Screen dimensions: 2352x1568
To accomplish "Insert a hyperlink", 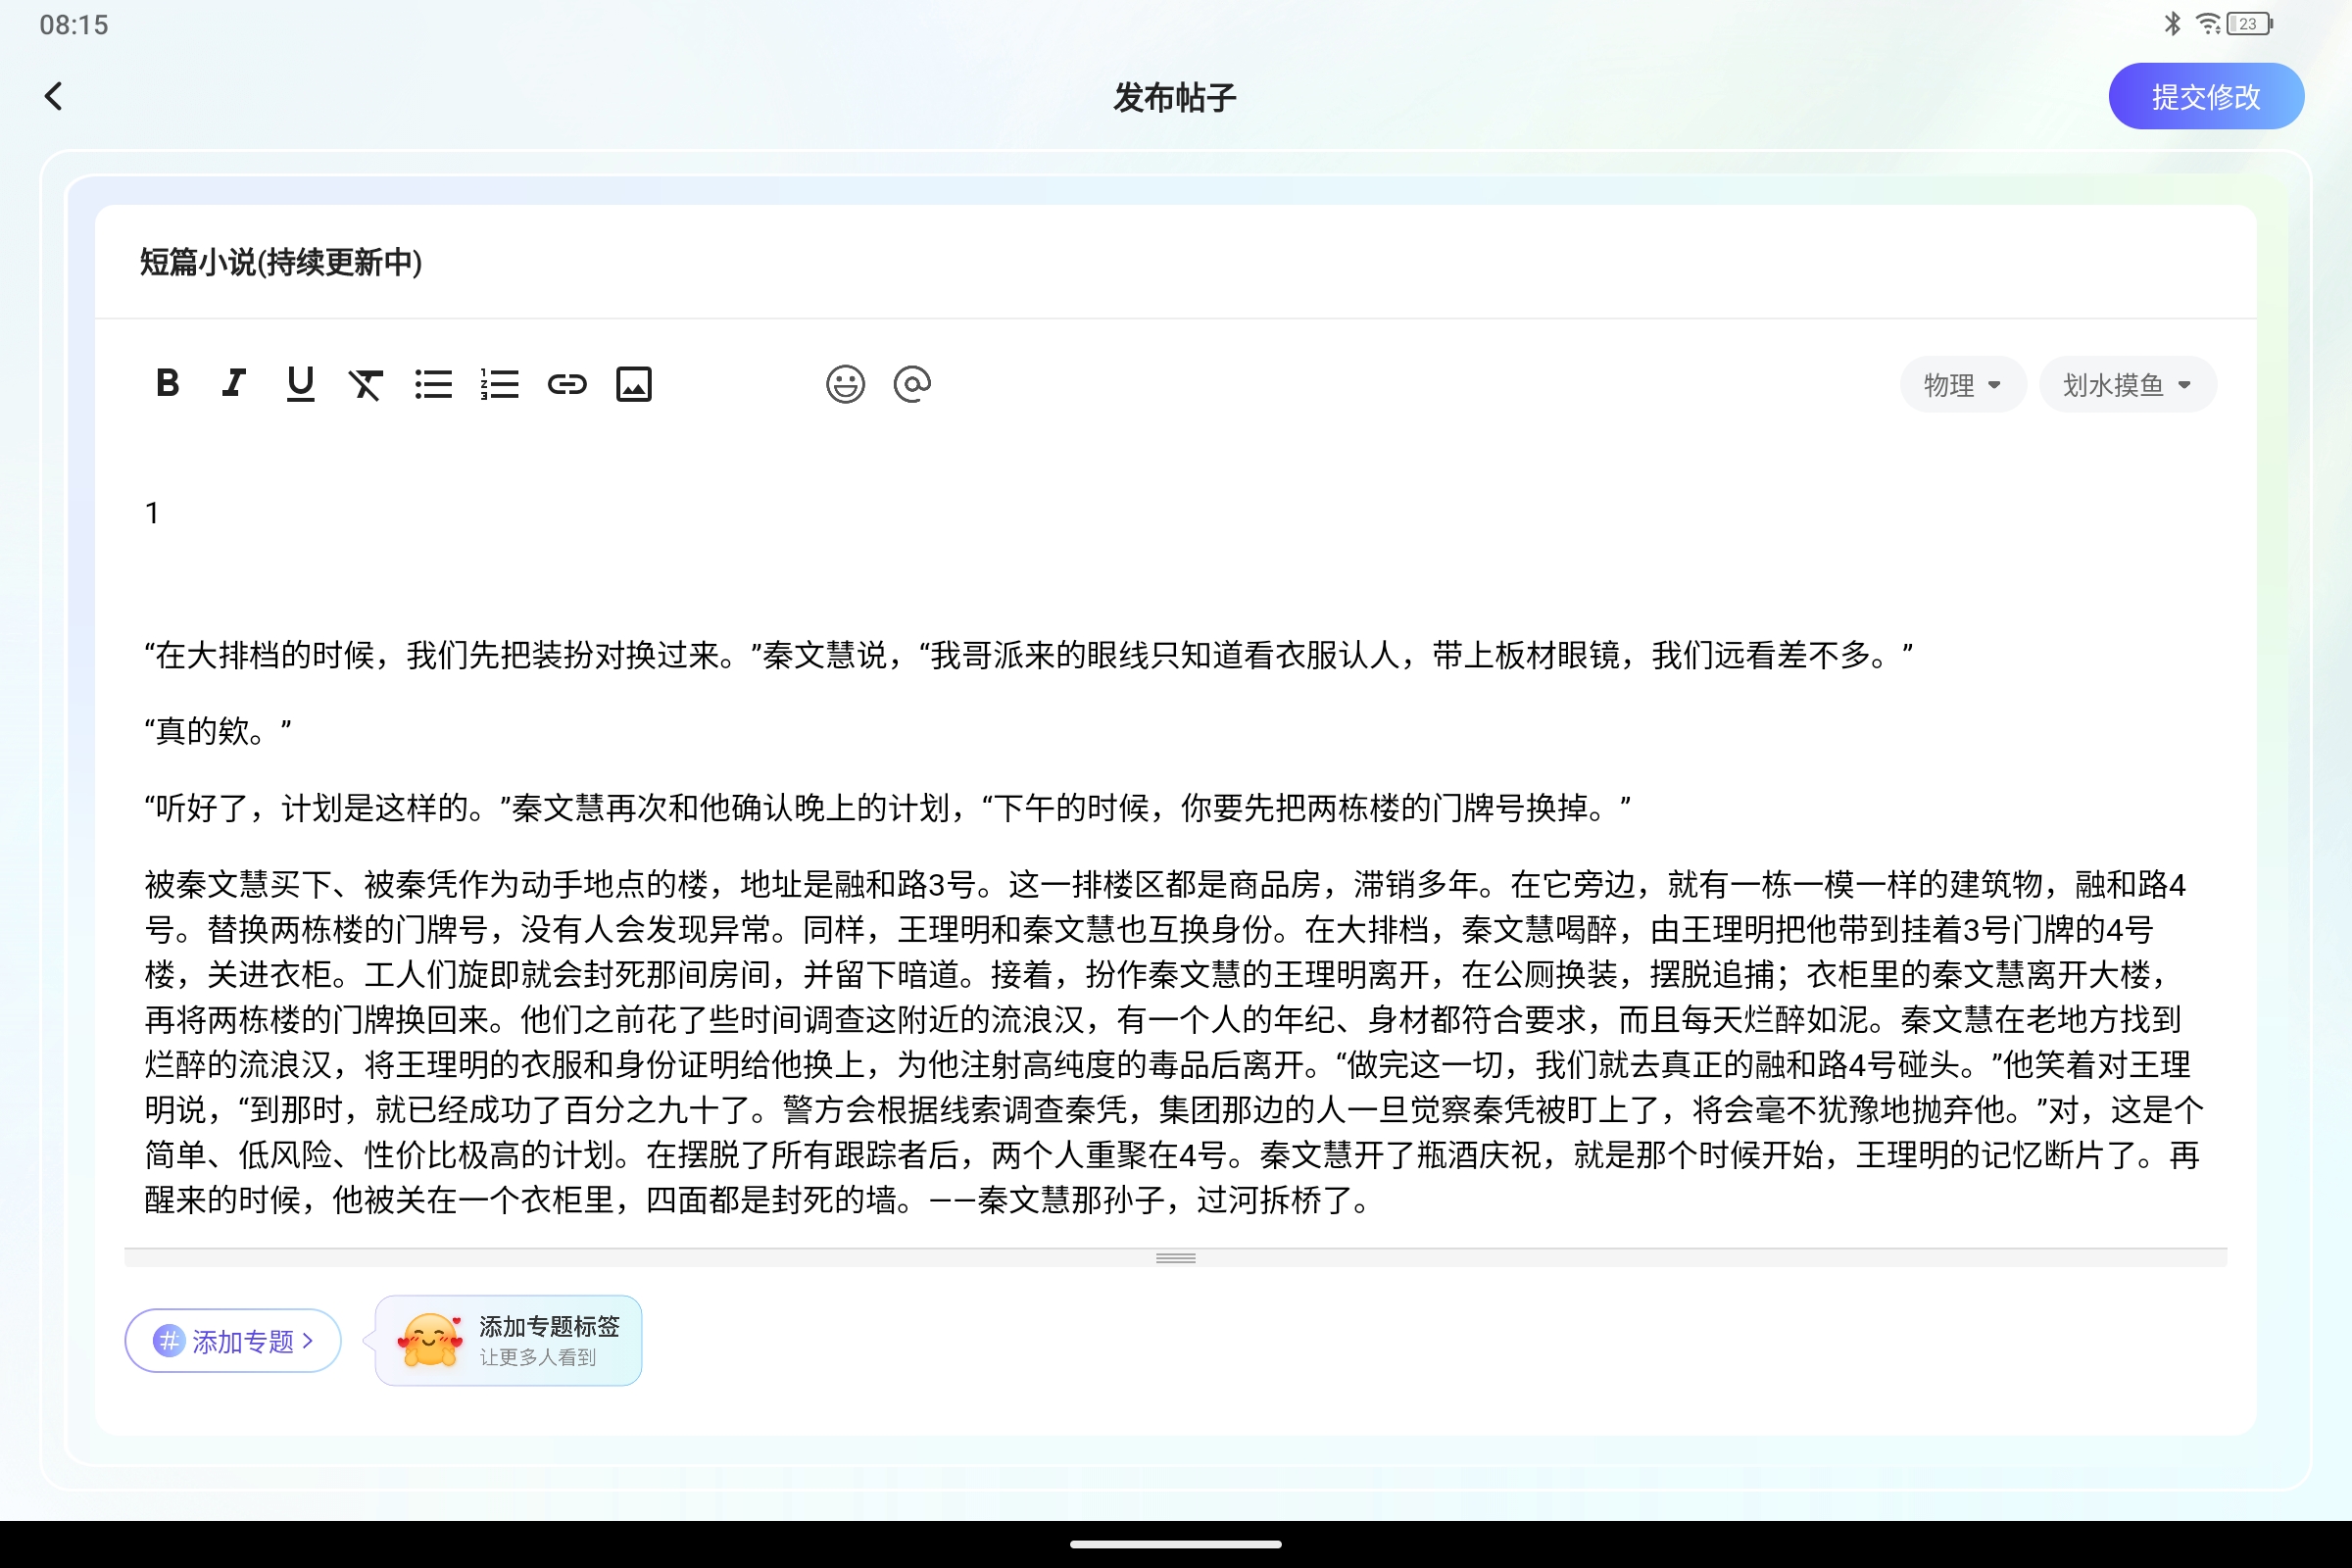I will [566, 383].
